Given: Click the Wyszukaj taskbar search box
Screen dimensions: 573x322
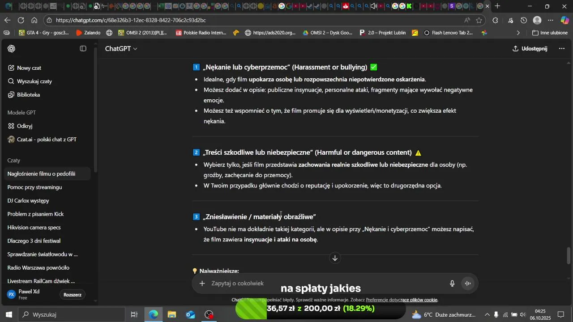Looking at the screenshot, I should point(72,315).
